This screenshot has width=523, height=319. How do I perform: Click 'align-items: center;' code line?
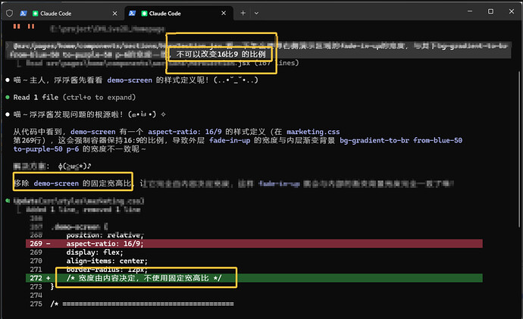click(x=107, y=261)
